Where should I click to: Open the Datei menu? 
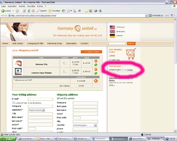click(3, 6)
